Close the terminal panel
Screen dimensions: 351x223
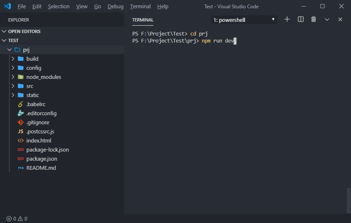tap(340, 19)
